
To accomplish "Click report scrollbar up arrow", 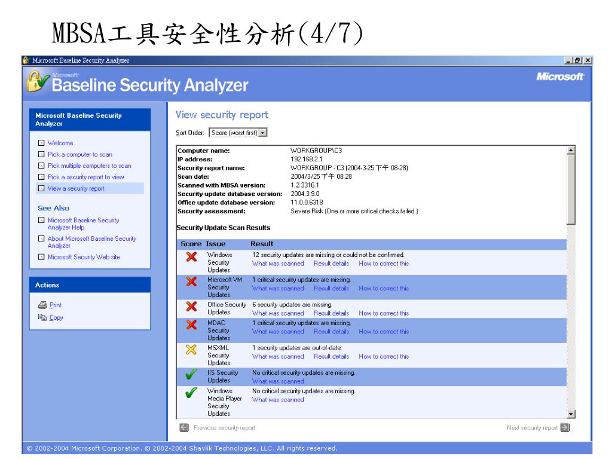I will click(571, 150).
